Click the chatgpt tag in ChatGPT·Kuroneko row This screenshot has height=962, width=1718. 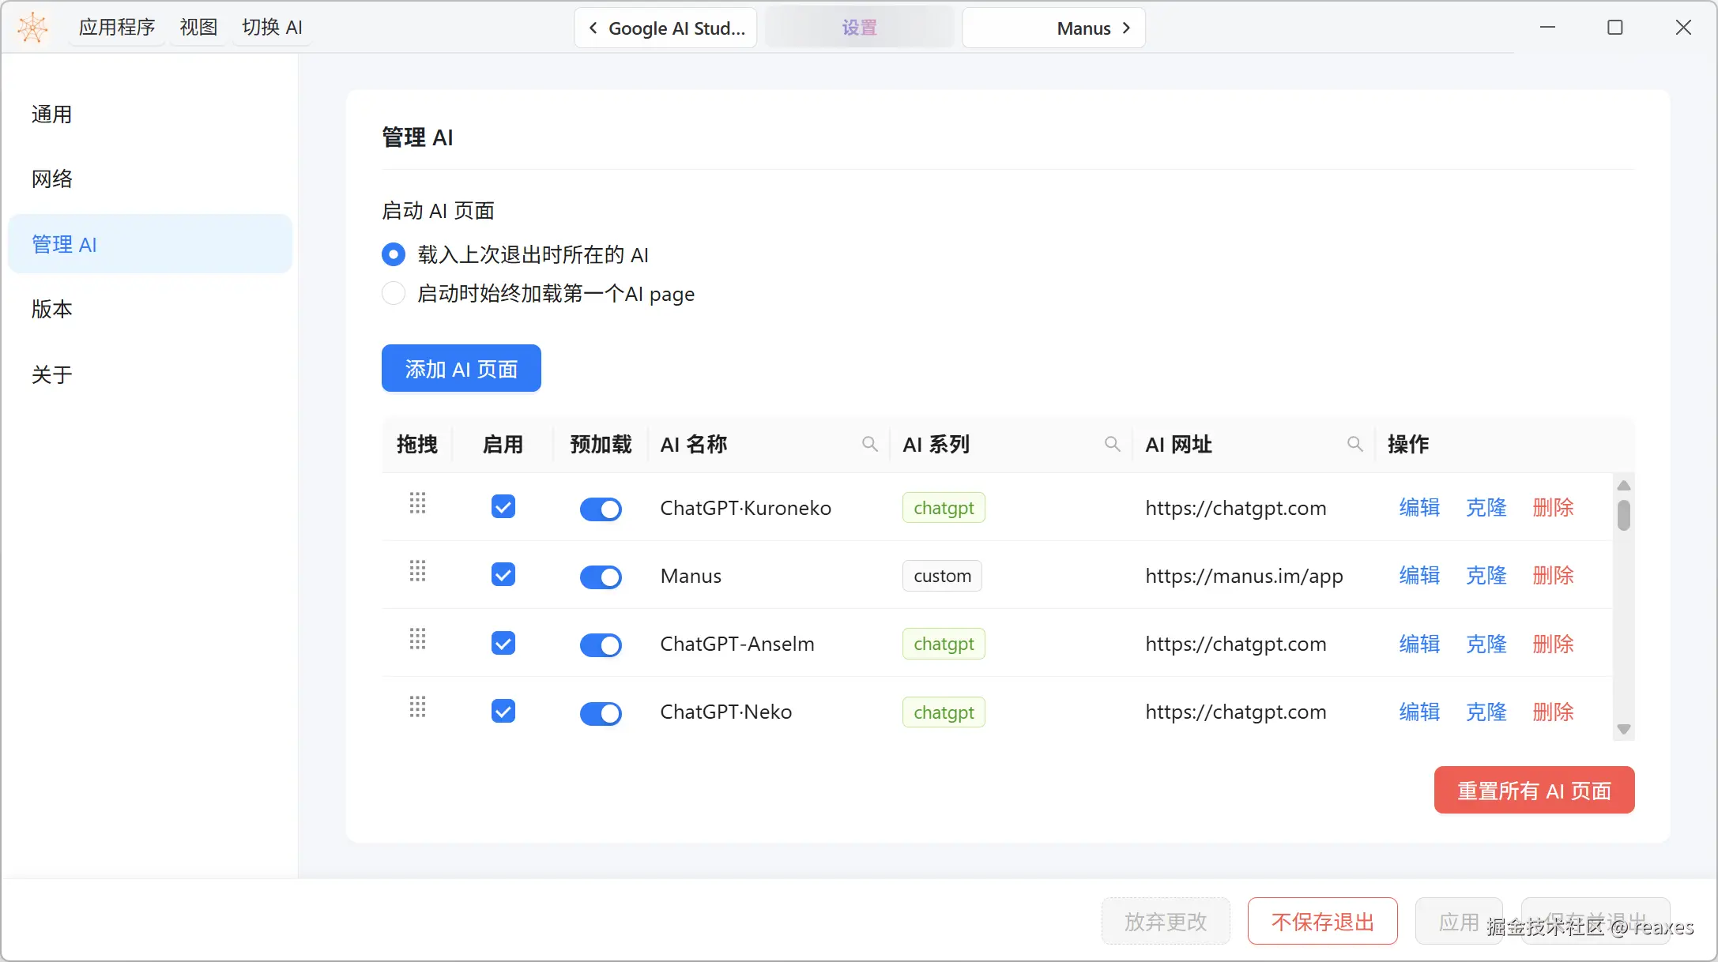click(x=944, y=508)
